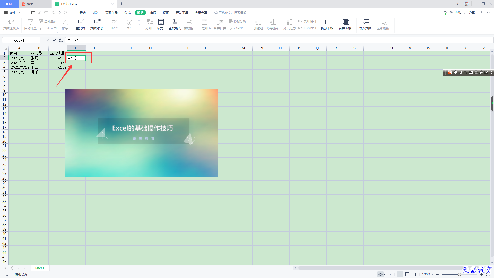Select the 拆分表格 split table icon

tap(328, 22)
